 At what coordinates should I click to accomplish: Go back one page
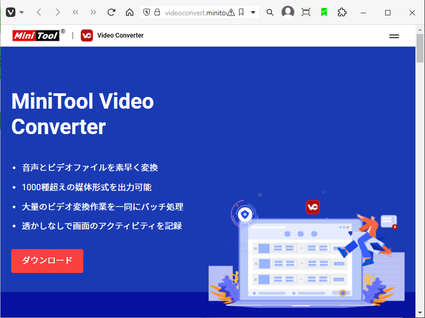(x=39, y=12)
